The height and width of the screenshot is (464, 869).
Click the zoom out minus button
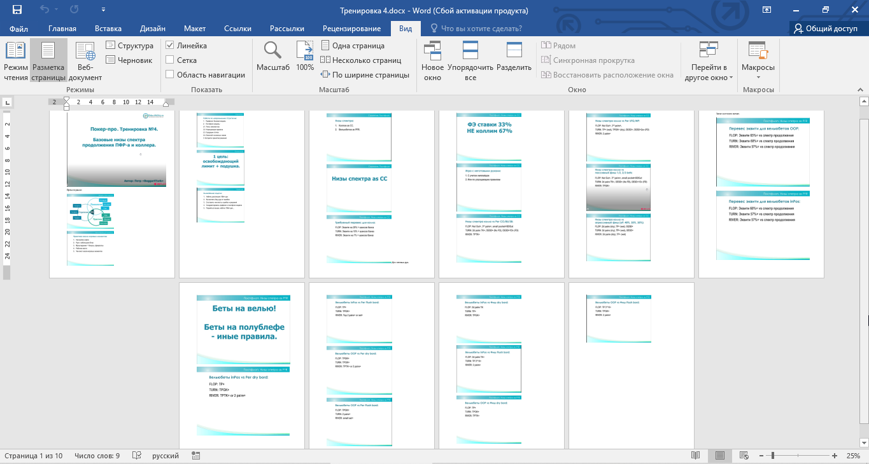point(761,456)
